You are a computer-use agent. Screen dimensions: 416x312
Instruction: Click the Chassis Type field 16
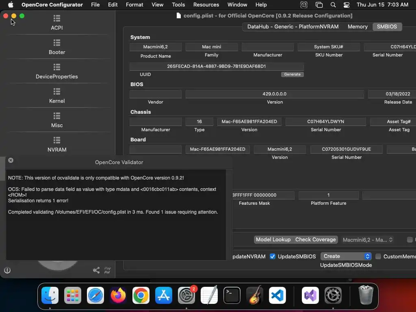click(199, 121)
